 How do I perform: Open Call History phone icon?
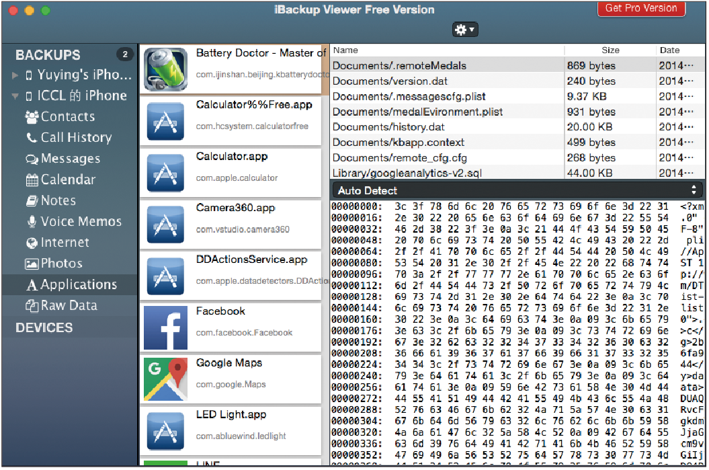[32, 138]
